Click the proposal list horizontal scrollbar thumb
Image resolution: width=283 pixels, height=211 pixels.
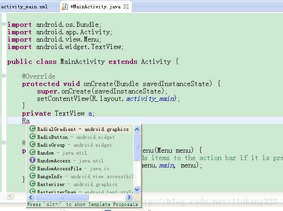(x=62, y=198)
